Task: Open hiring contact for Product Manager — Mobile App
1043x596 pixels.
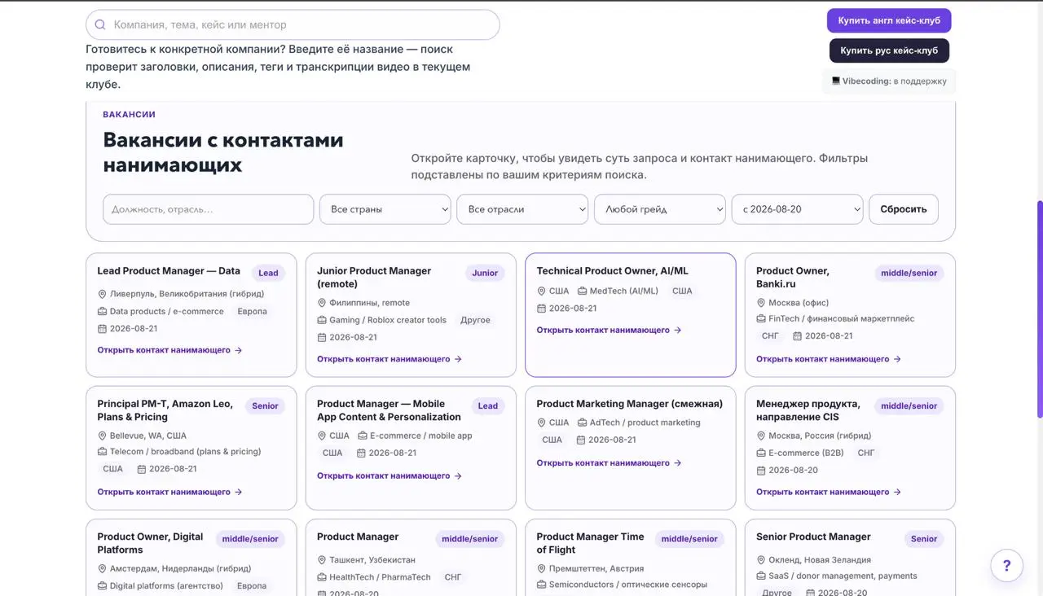Action: tap(389, 476)
